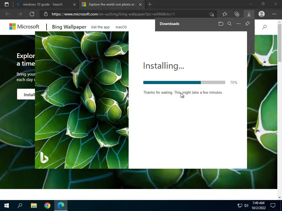Image resolution: width=282 pixels, height=211 pixels.
Task: Search downloads in the Downloads panel
Action: [x=230, y=24]
